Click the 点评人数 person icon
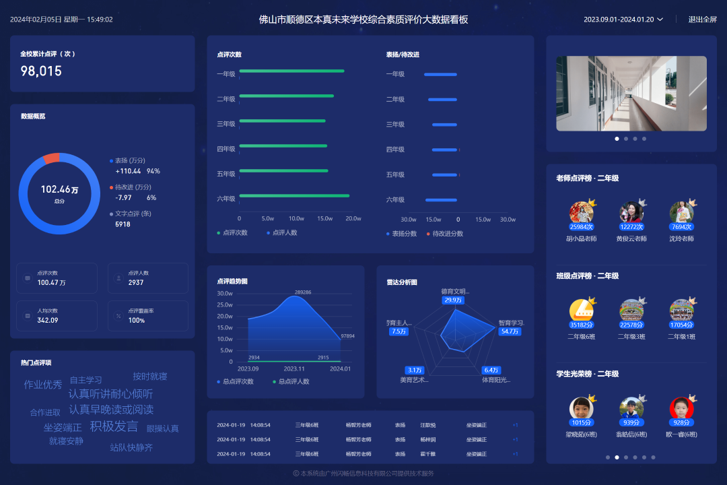The width and height of the screenshot is (727, 485). (x=118, y=278)
